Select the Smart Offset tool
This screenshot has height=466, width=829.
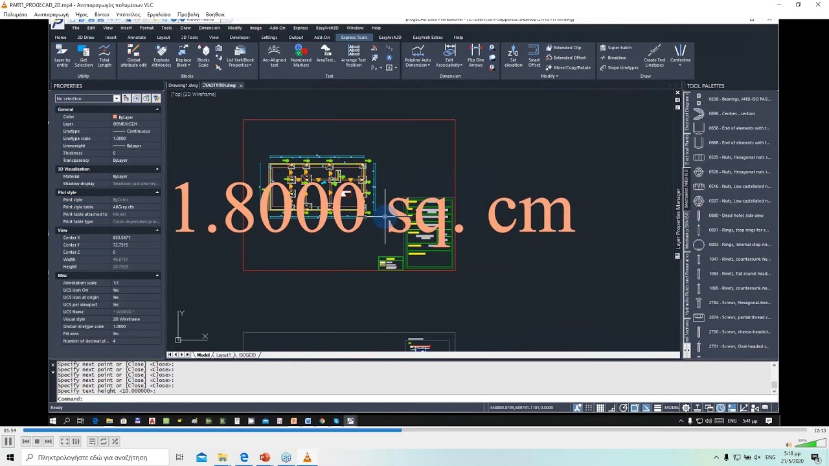pyautogui.click(x=534, y=56)
